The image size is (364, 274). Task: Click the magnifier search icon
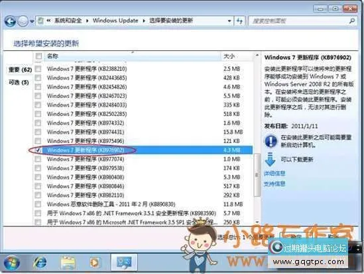352,21
